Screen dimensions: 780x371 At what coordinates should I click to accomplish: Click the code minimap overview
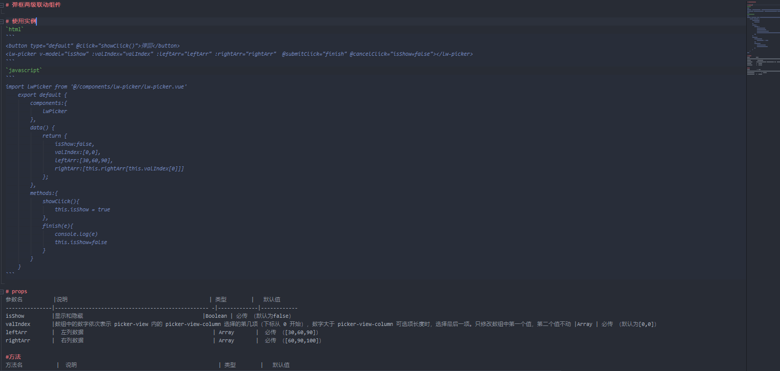[763, 38]
